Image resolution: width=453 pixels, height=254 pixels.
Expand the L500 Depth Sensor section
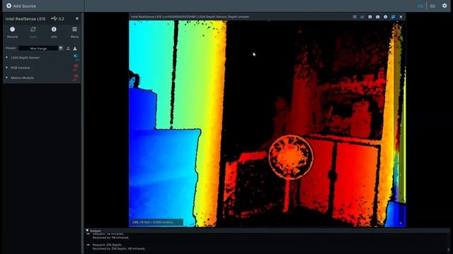(x=6, y=58)
